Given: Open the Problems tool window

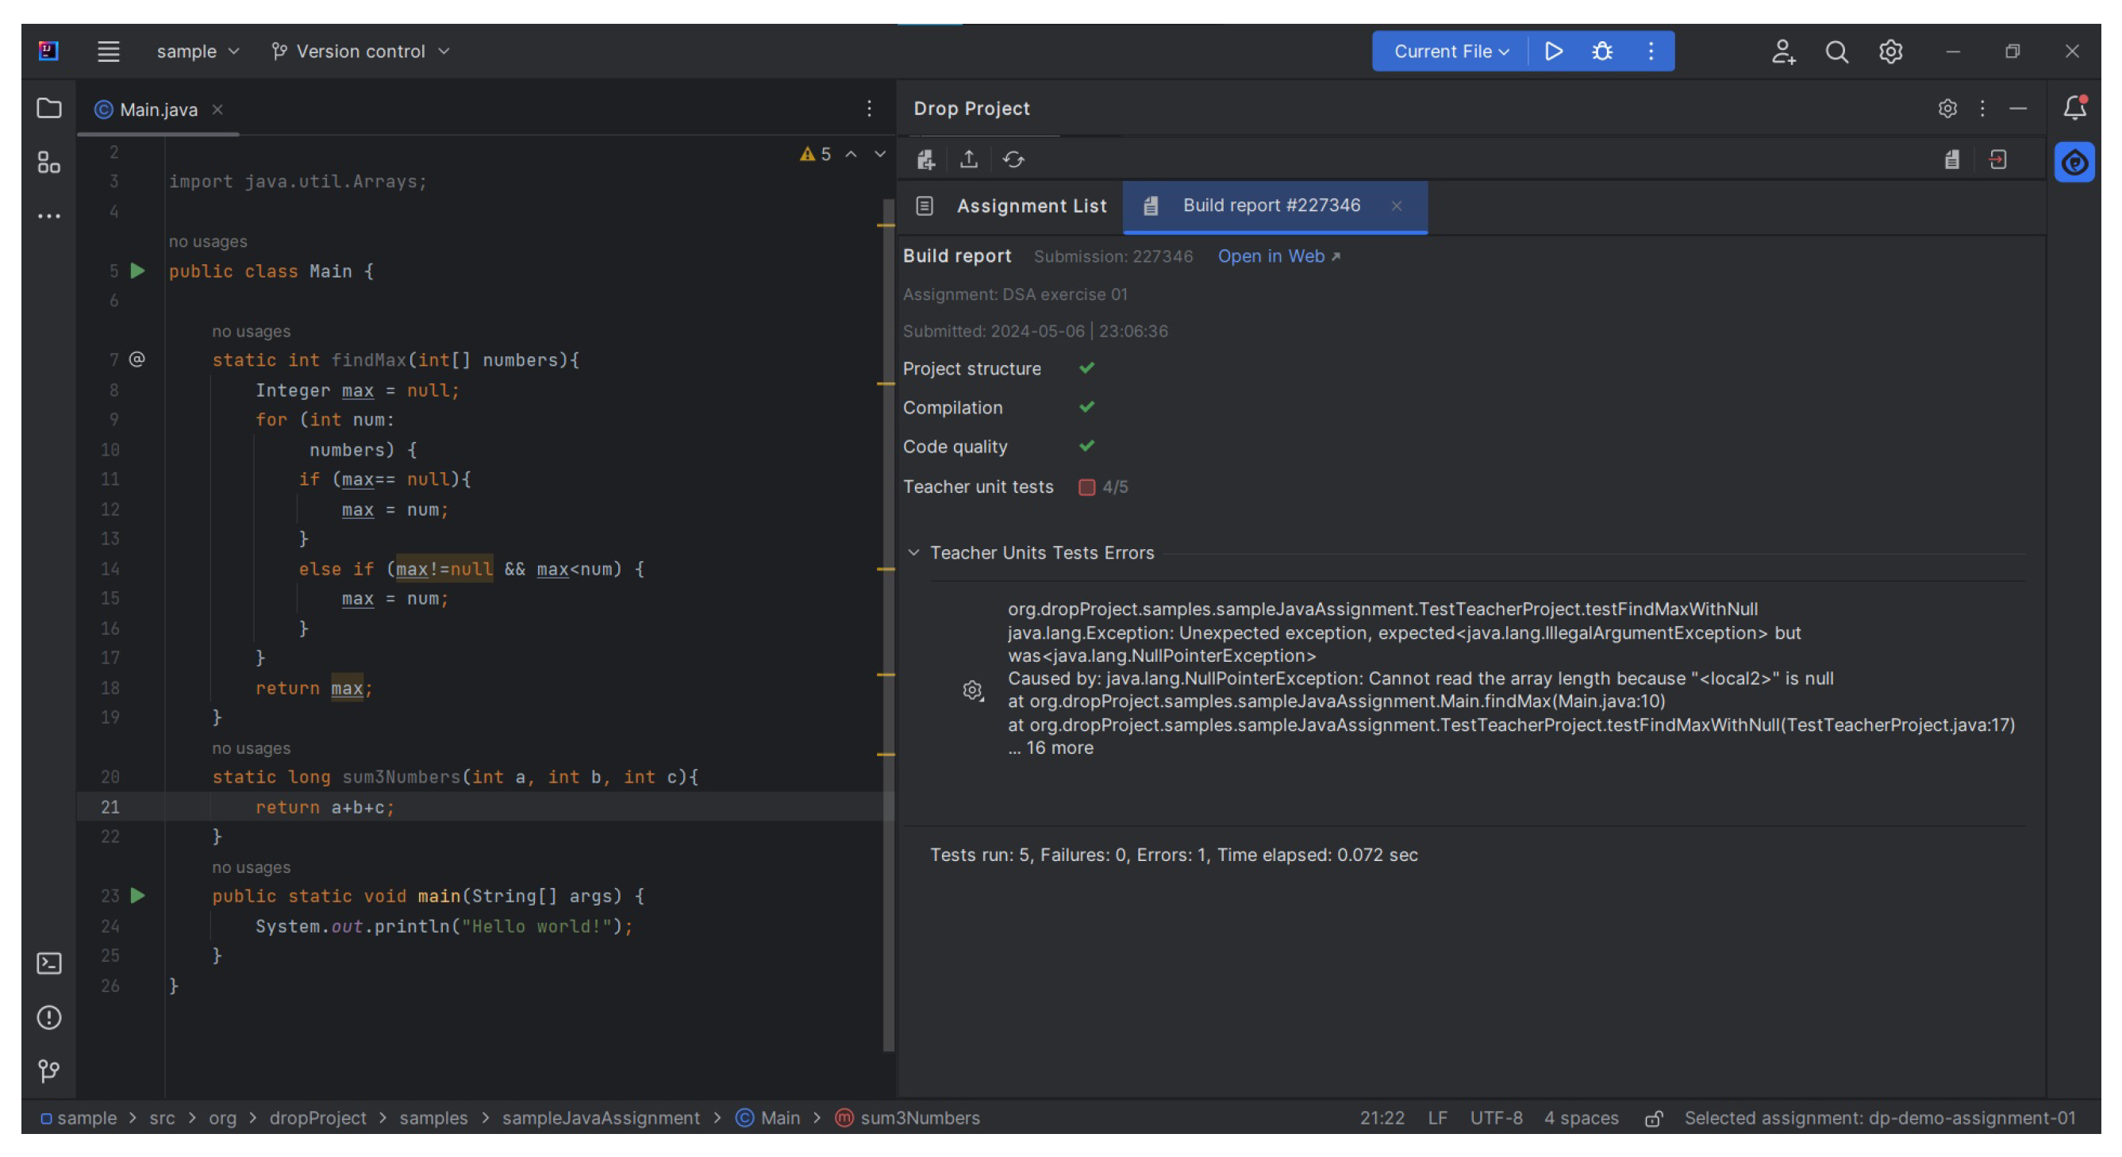Looking at the screenshot, I should (x=48, y=1018).
